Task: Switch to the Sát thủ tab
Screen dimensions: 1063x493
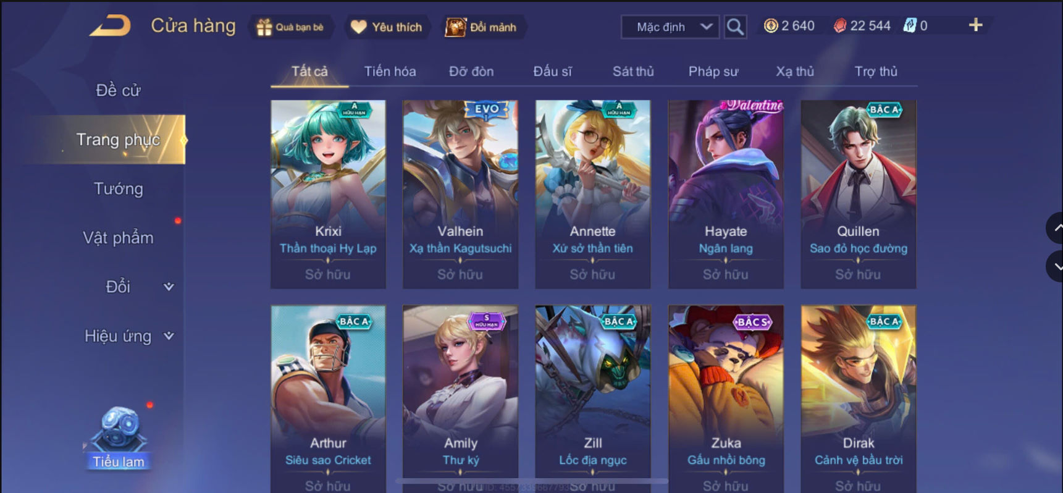Action: click(x=633, y=71)
